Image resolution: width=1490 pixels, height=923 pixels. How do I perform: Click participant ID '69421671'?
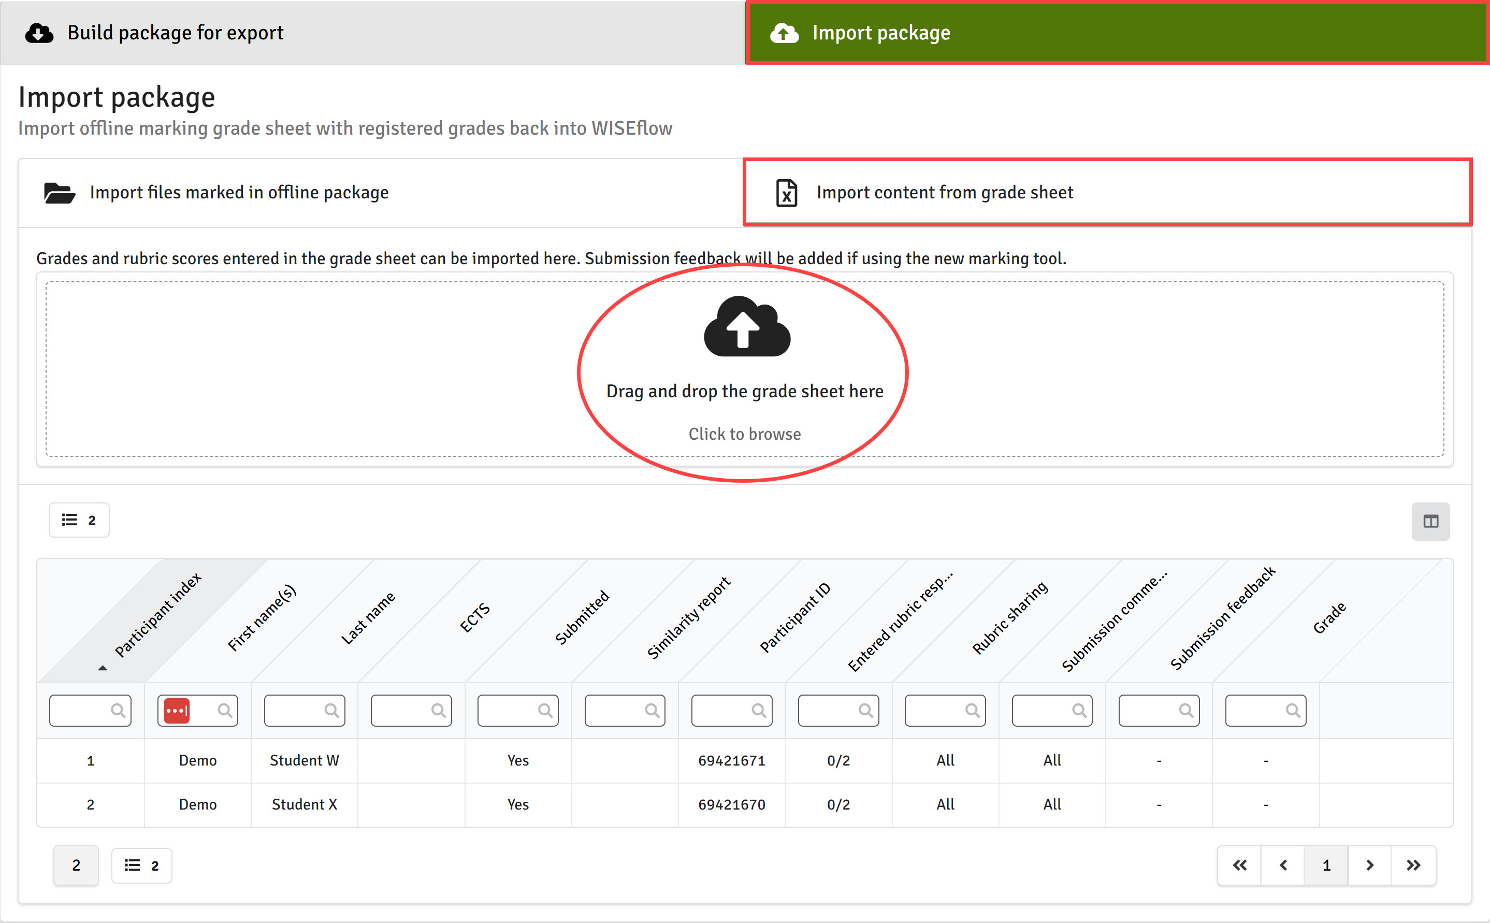click(x=732, y=760)
